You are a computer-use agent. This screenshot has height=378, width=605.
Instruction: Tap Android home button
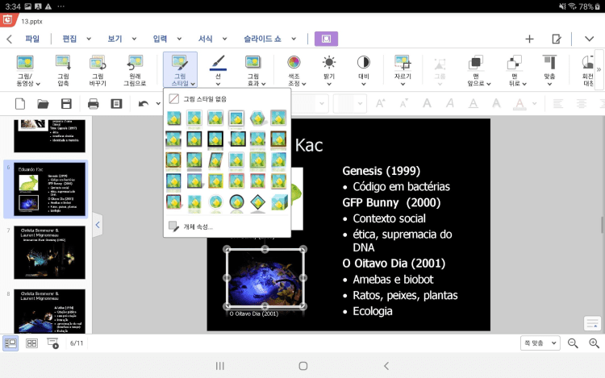[x=303, y=366]
